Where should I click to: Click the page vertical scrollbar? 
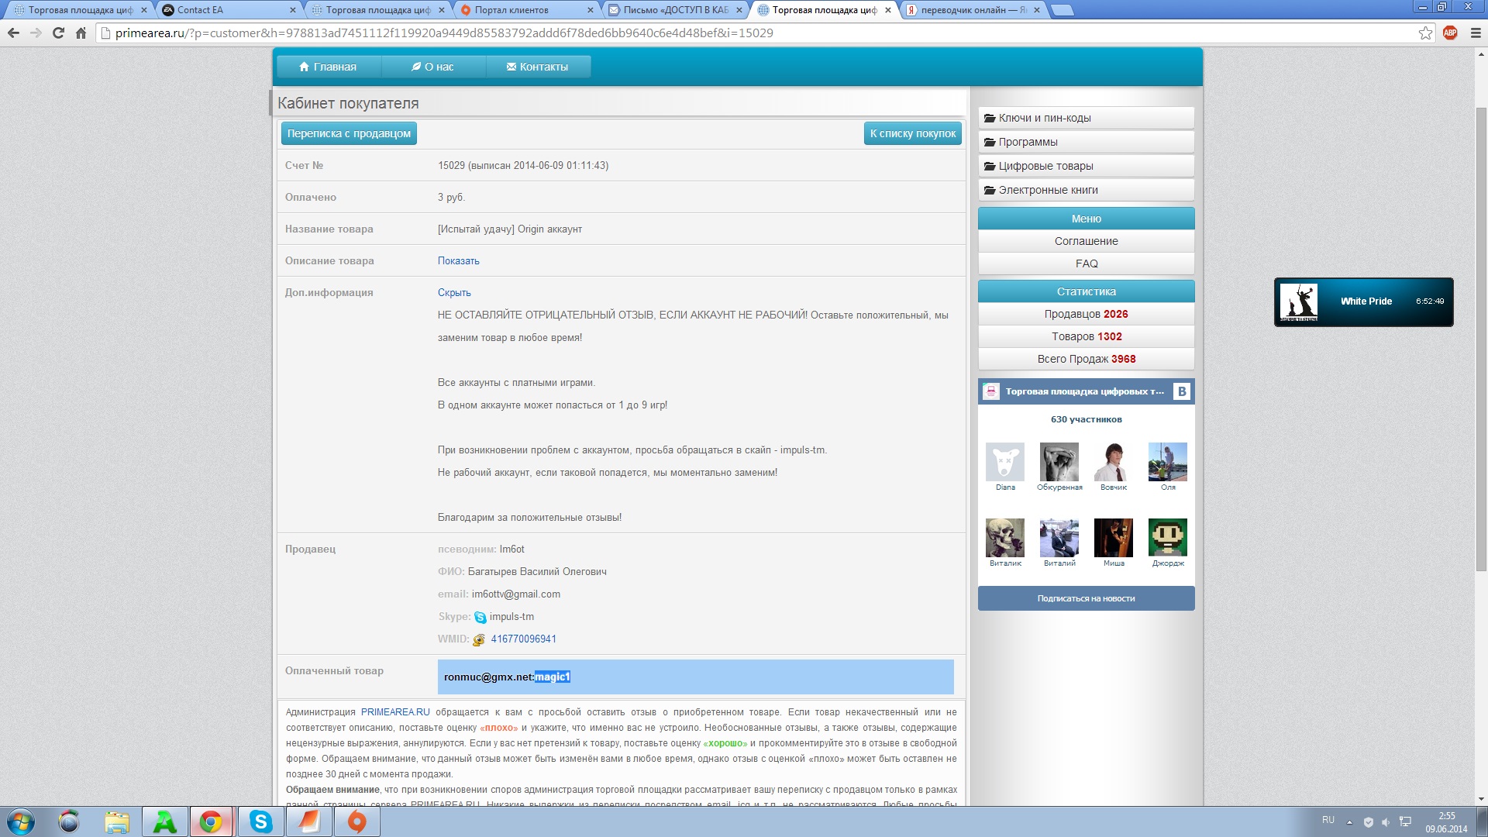[1481, 339]
